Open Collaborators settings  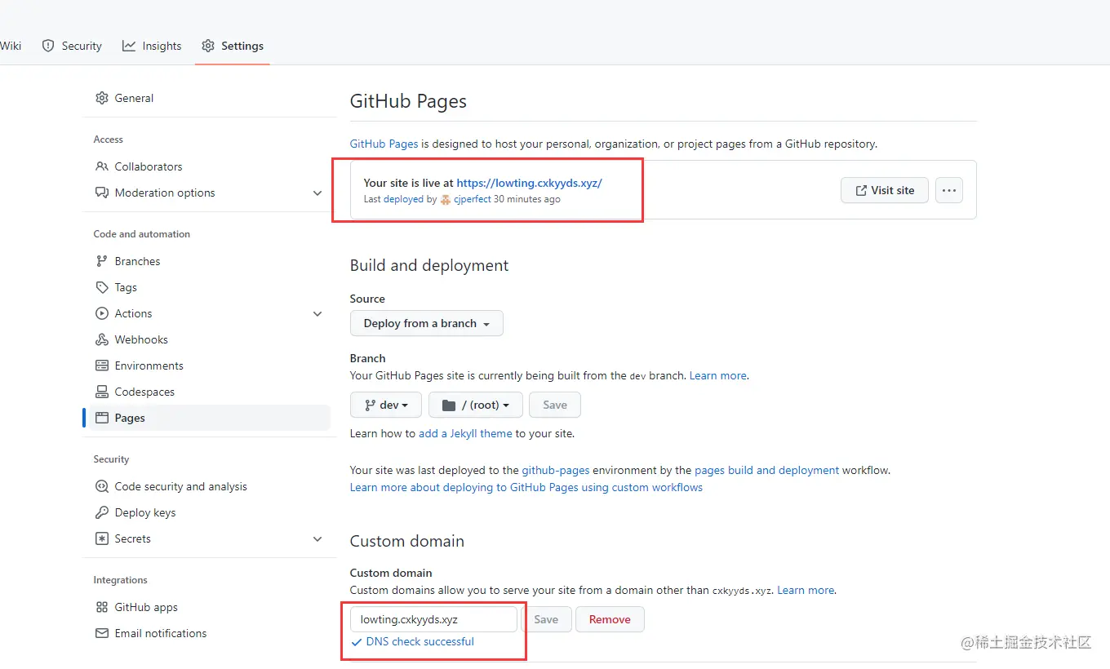[x=208, y=166]
